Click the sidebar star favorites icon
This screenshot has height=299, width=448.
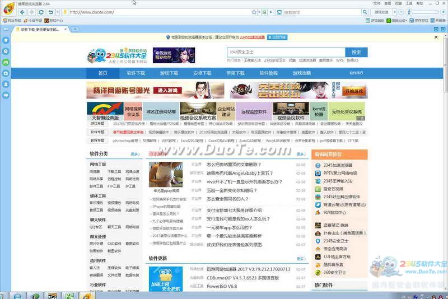6,40
